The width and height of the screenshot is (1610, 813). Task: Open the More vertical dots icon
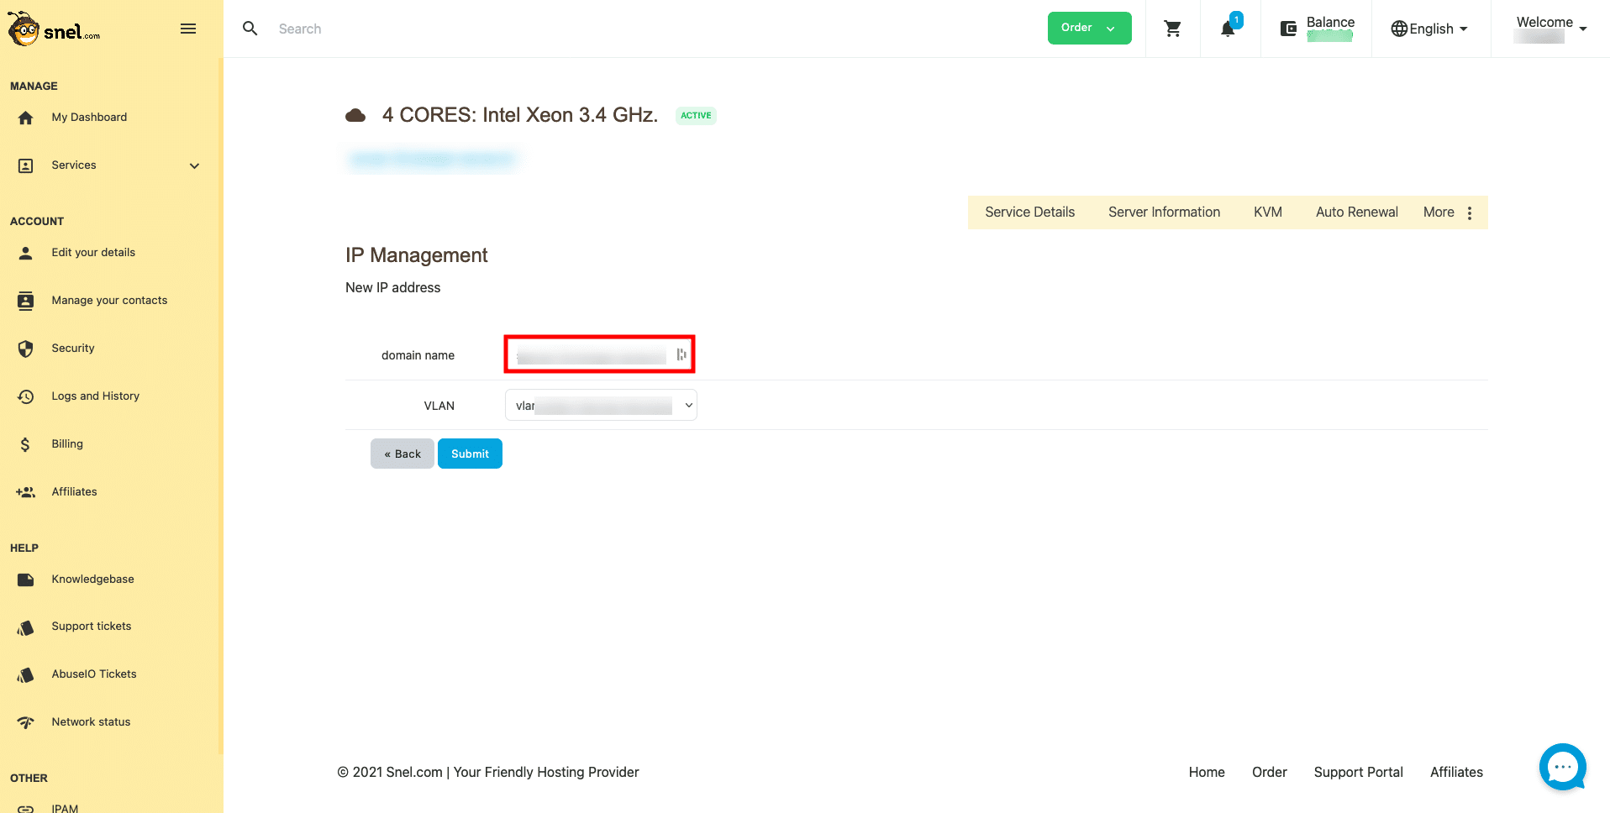pos(1470,213)
